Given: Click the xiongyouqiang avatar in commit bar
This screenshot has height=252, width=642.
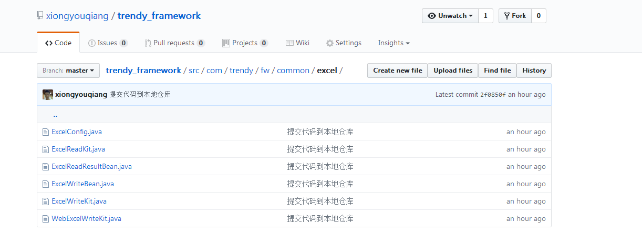Looking at the screenshot, I should [x=48, y=95].
